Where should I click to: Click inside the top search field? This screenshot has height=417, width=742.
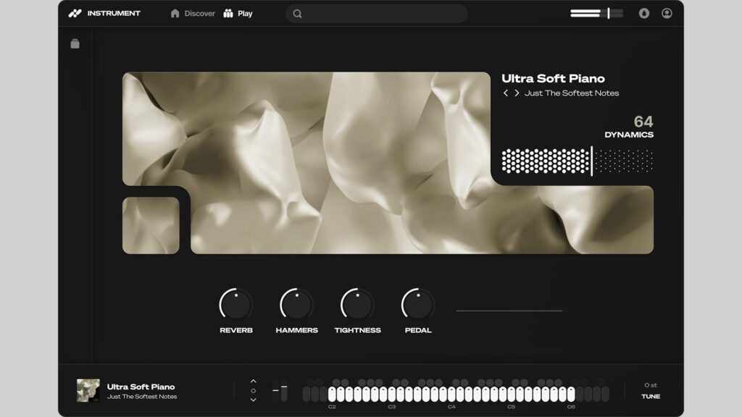pyautogui.click(x=377, y=13)
